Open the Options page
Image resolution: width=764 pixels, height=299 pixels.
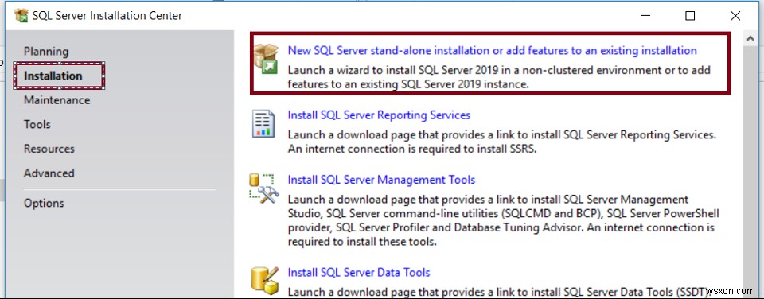coord(44,203)
